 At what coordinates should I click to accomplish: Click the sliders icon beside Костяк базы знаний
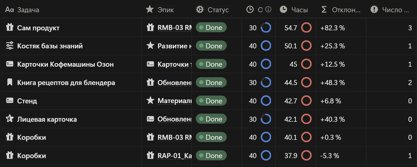coord(10,46)
